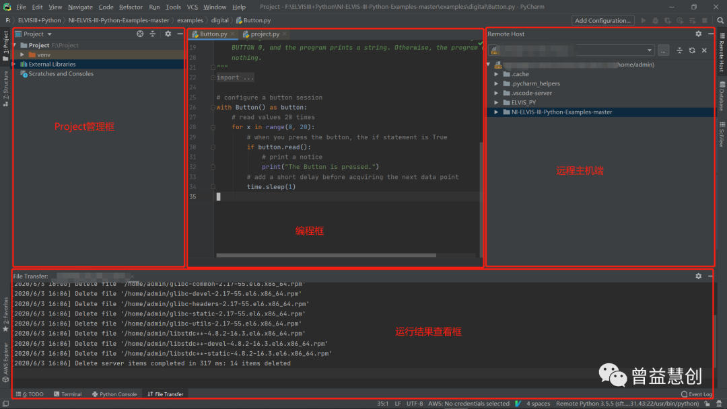Expand the venv folder in Project tree
The height and width of the screenshot is (409, 727).
[22, 54]
